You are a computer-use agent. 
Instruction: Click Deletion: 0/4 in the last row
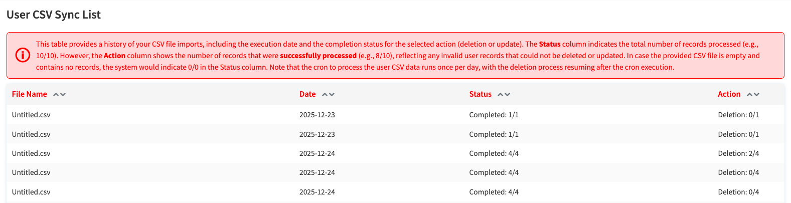pyautogui.click(x=738, y=192)
